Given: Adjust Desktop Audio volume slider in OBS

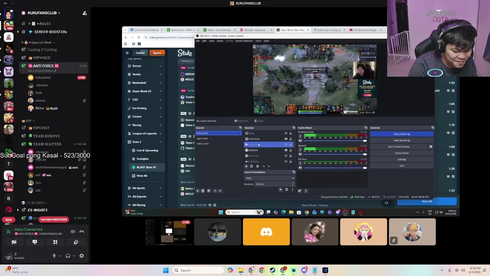Looking at the screenshot, I should pos(335,141).
